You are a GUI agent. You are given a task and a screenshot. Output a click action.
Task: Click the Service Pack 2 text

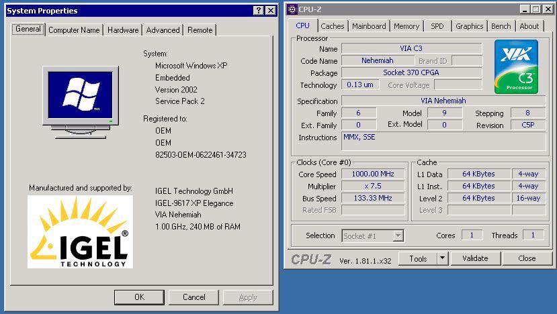tap(180, 101)
